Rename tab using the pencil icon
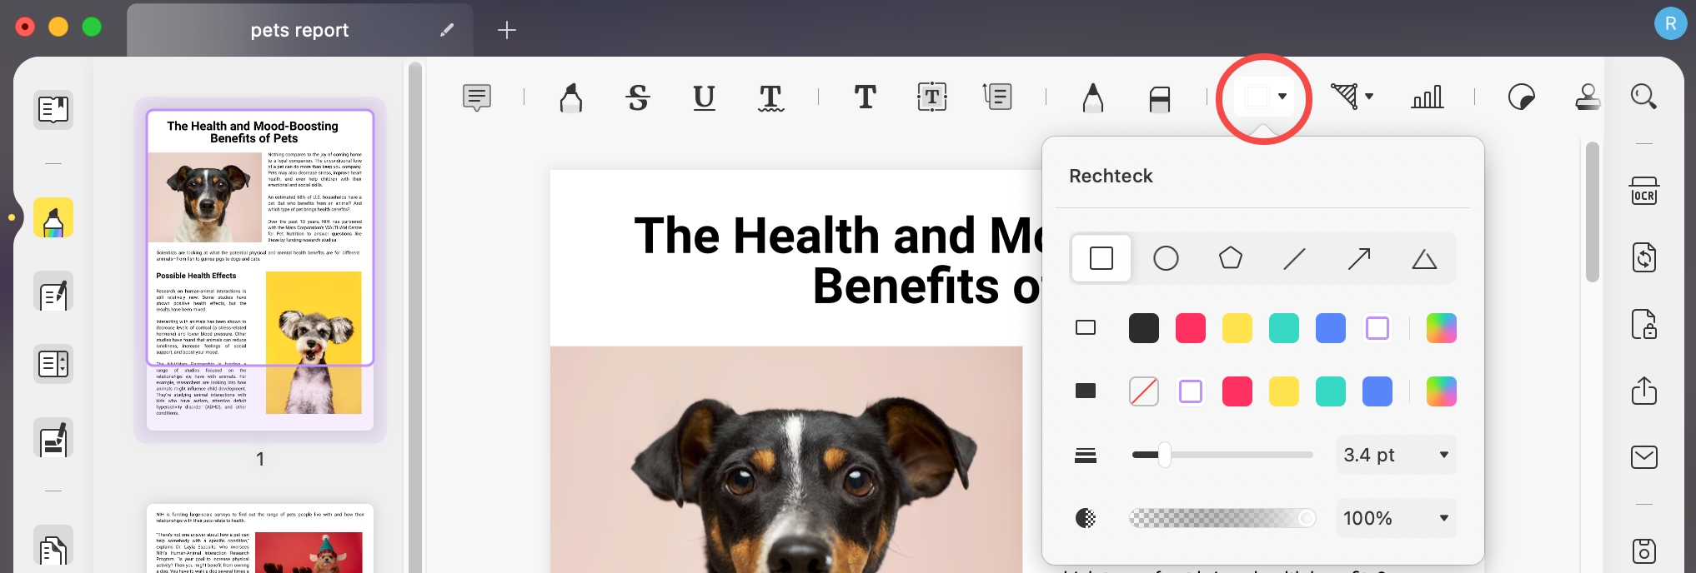The width and height of the screenshot is (1696, 573). tap(447, 30)
